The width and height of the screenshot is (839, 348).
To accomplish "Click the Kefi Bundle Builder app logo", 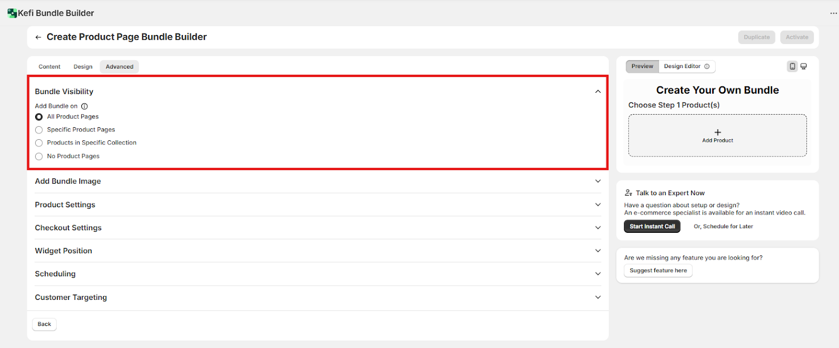I will click(12, 13).
